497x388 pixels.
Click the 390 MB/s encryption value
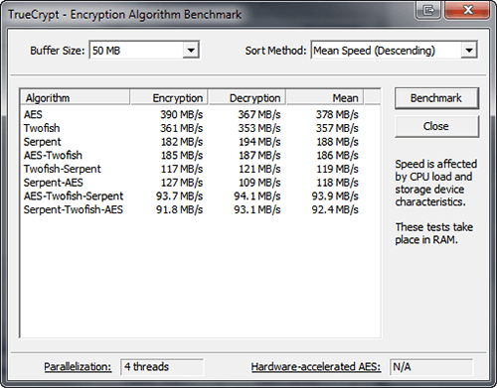tap(182, 114)
